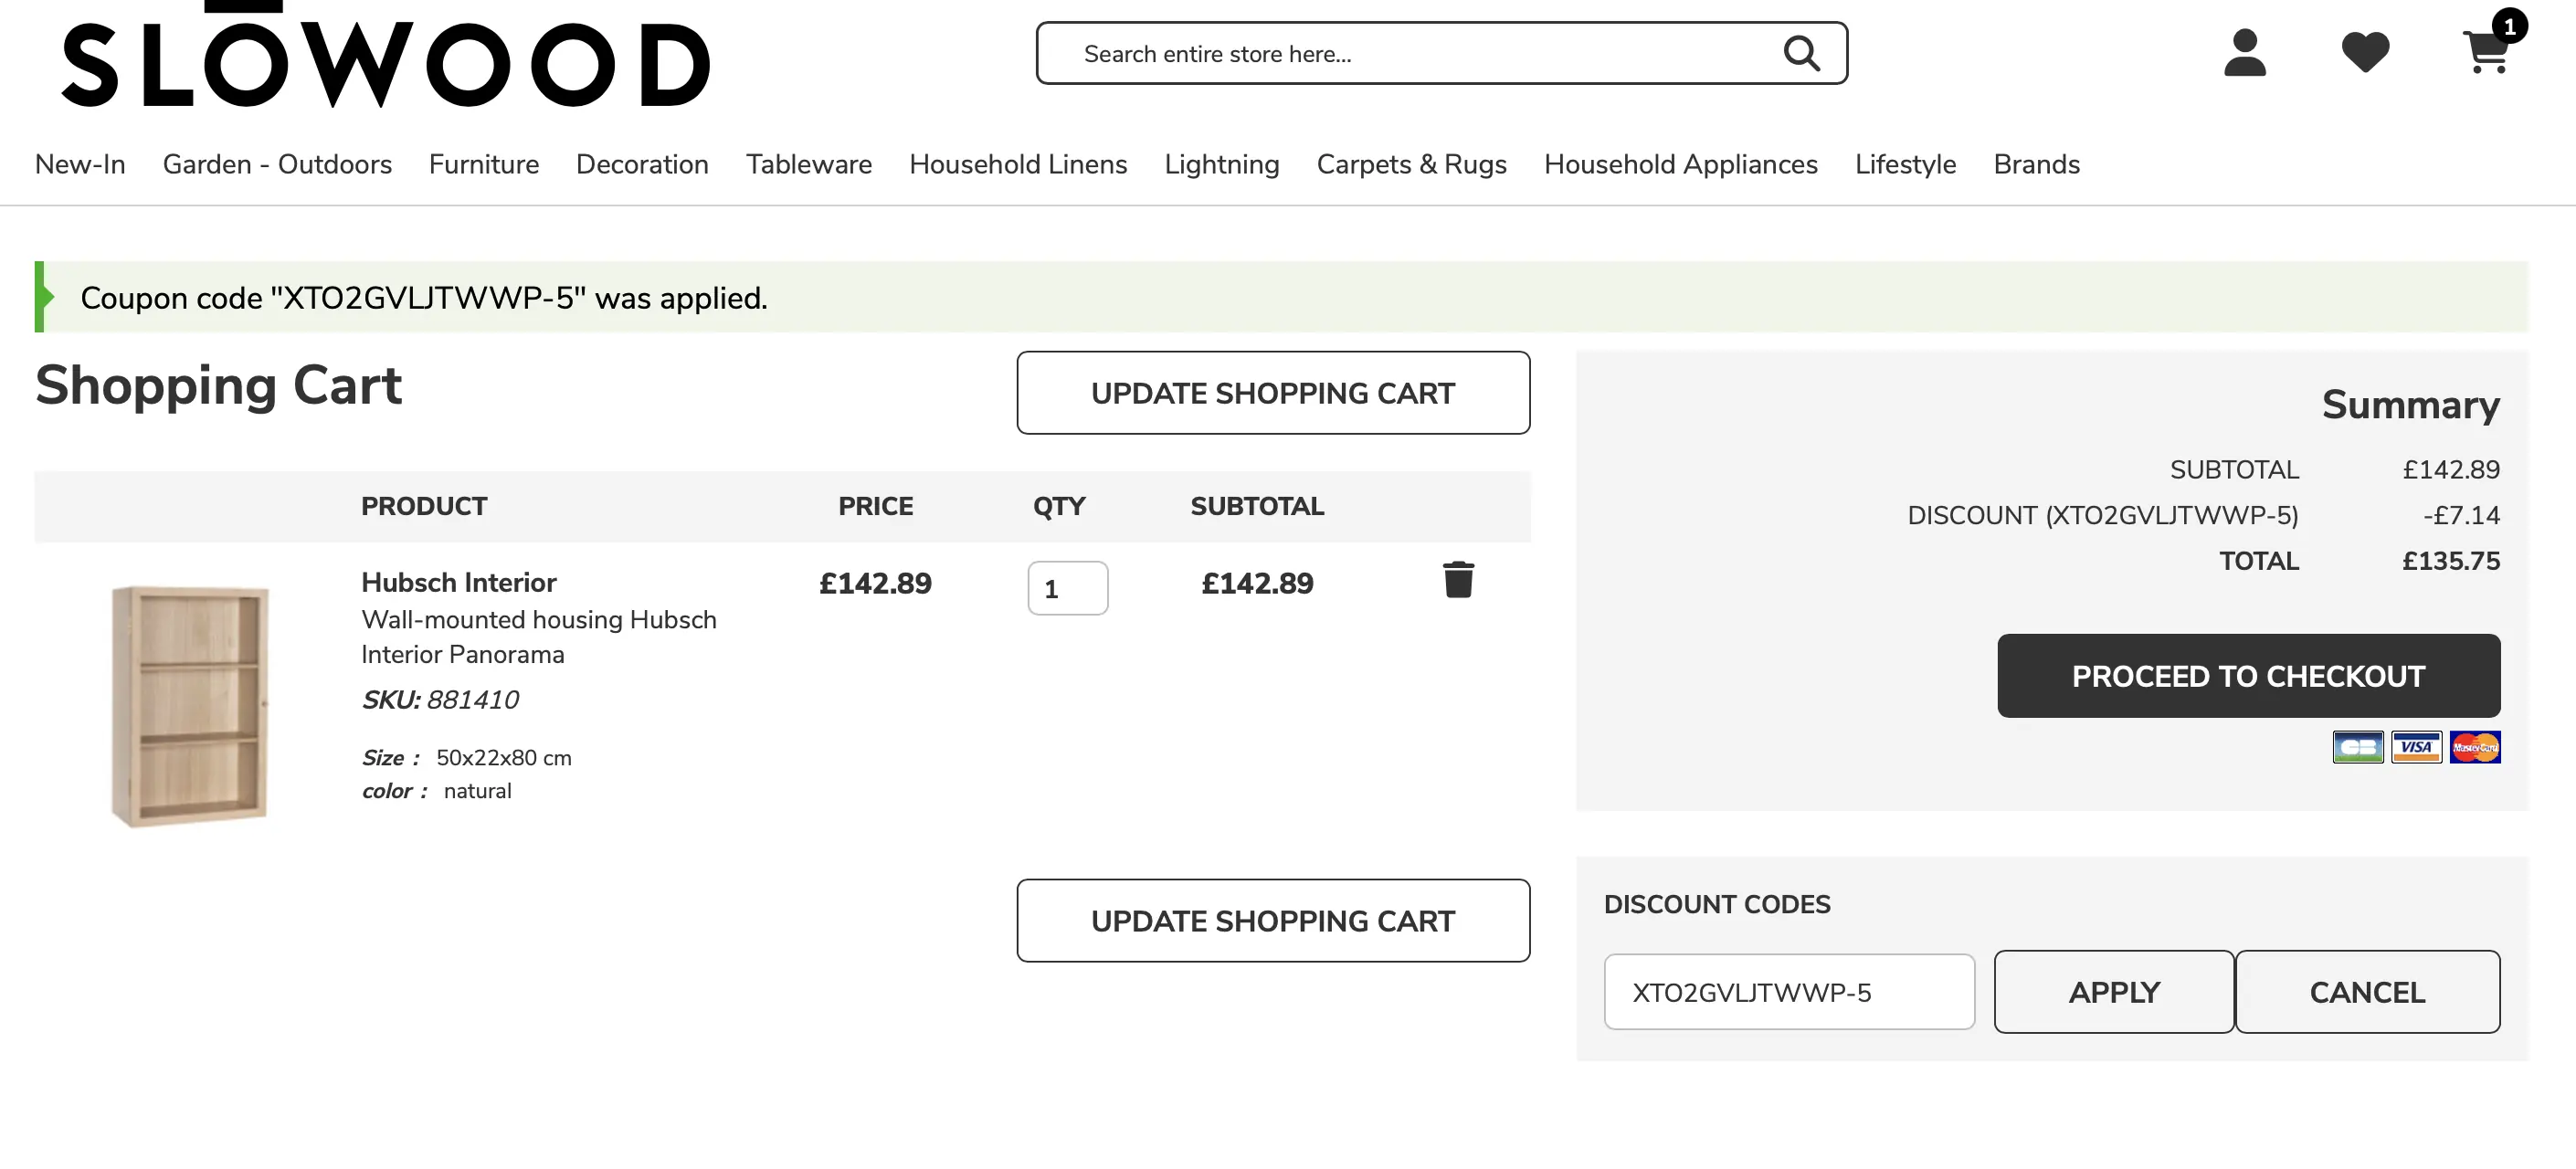Click the Shopping Cart heading
Image resolution: width=2576 pixels, height=1169 pixels.
218,386
